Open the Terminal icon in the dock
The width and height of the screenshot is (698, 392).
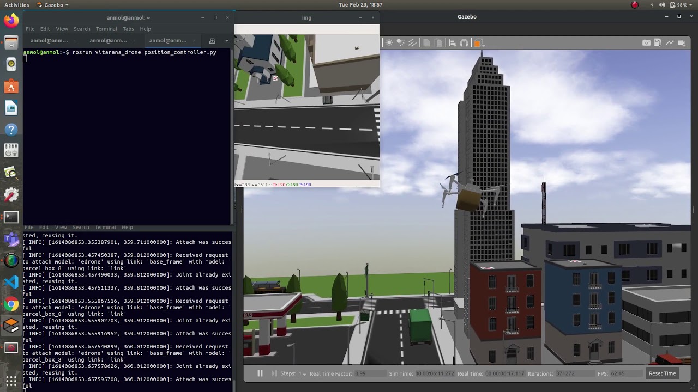[11, 217]
